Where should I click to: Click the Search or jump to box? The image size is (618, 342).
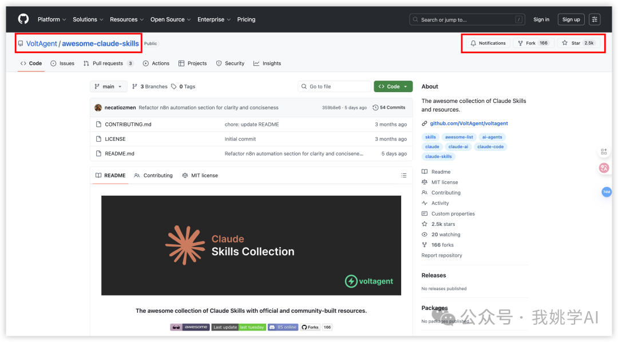point(467,19)
